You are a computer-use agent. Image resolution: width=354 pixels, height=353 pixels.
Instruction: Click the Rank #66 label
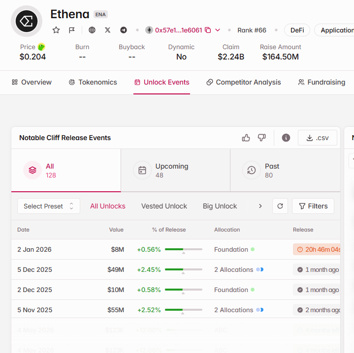(x=252, y=30)
